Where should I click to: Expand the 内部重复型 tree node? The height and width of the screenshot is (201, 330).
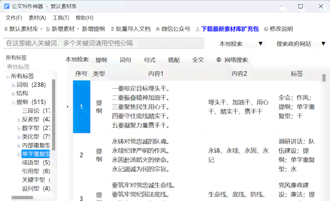[19, 146]
